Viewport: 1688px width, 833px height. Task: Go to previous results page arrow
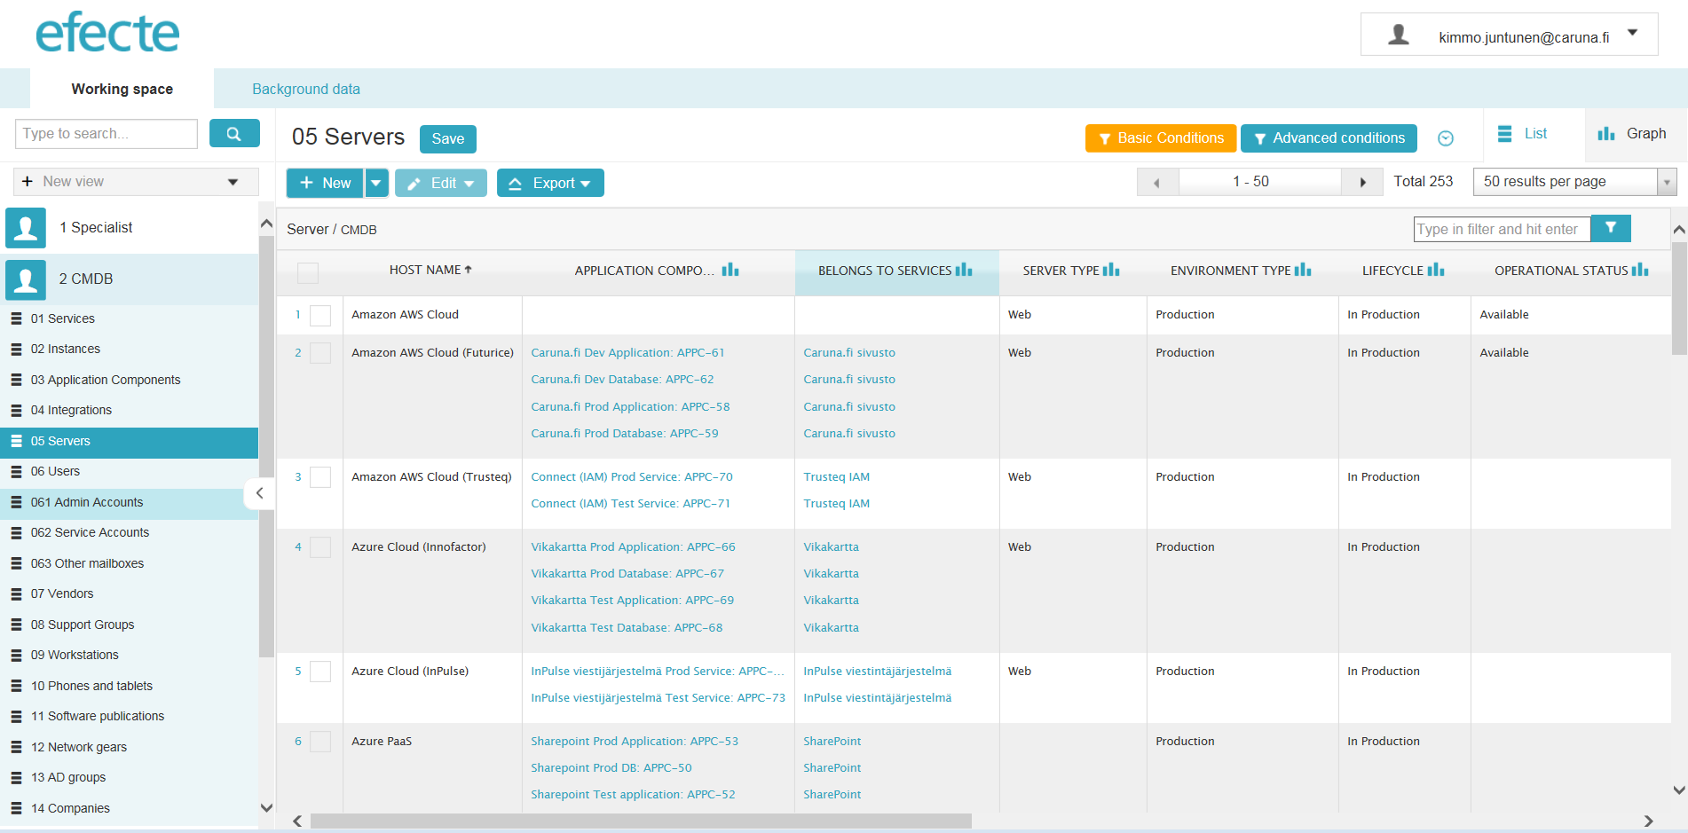1156,182
